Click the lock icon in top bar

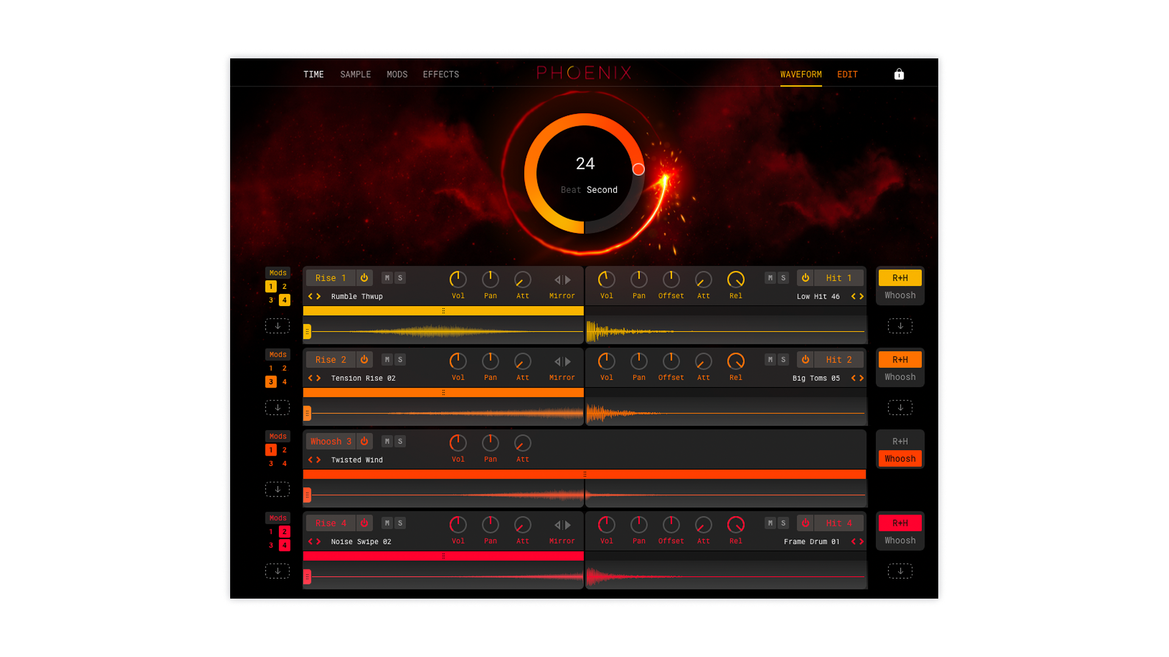click(x=899, y=74)
